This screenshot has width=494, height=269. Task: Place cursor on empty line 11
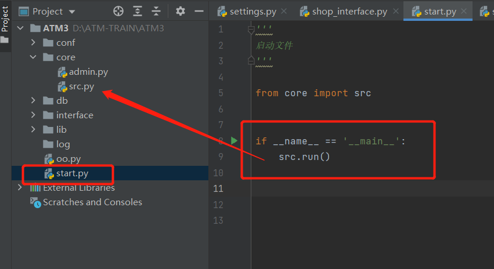pyautogui.click(x=373, y=188)
